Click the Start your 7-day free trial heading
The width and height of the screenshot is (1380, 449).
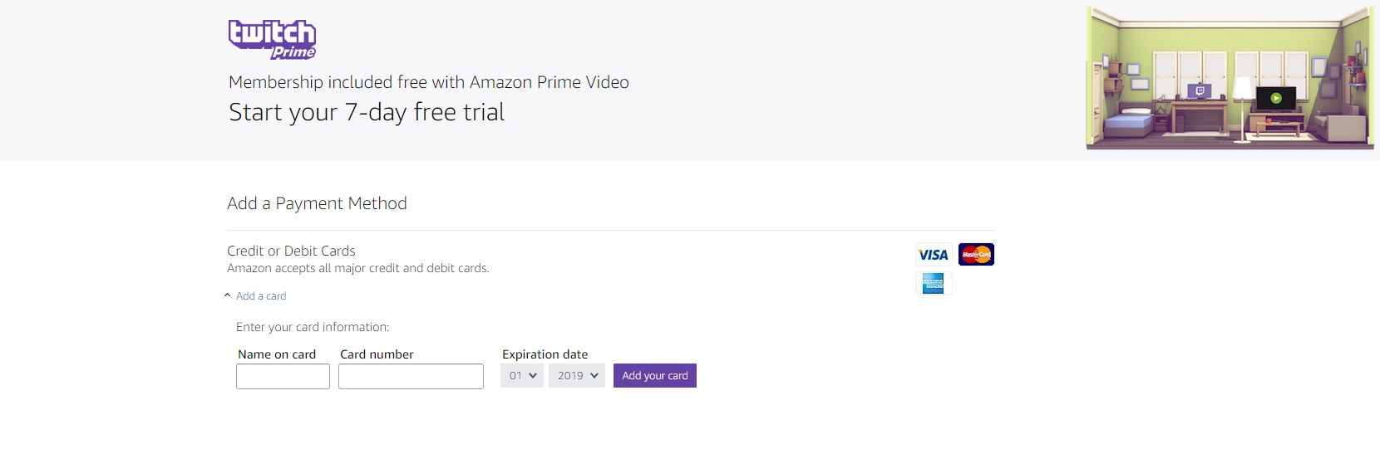367,112
